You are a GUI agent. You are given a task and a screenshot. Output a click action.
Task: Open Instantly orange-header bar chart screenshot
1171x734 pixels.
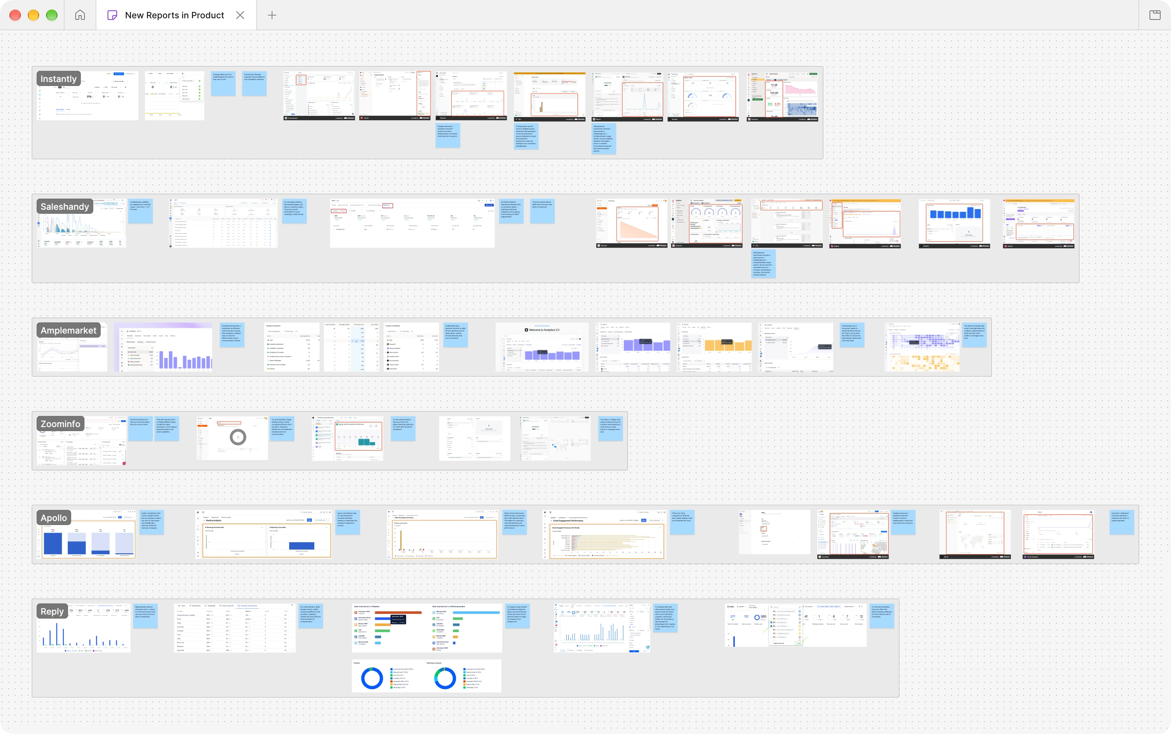tap(549, 97)
